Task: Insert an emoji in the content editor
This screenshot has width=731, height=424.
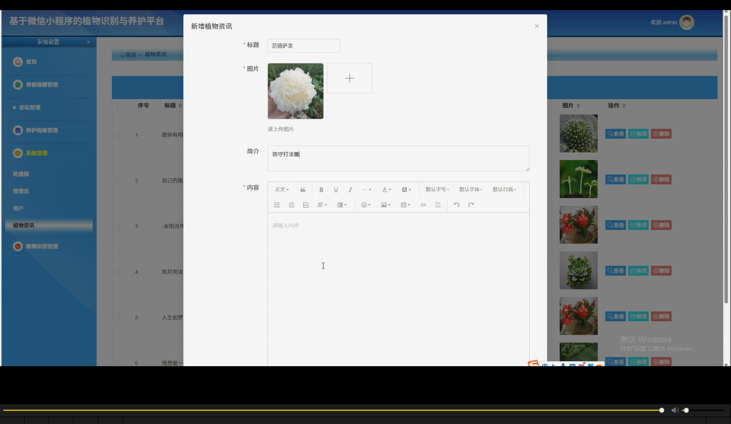Action: tap(364, 205)
